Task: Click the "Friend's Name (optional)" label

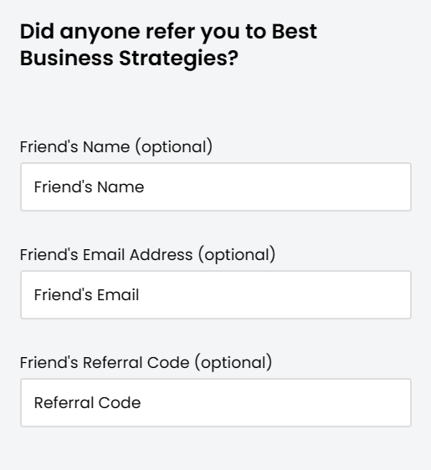Action: click(x=116, y=147)
